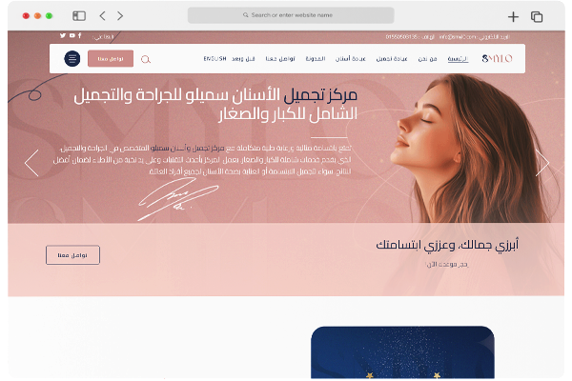Screen dimensions: 572x381
Task: Open the dark hamburger menu button
Action: click(72, 58)
